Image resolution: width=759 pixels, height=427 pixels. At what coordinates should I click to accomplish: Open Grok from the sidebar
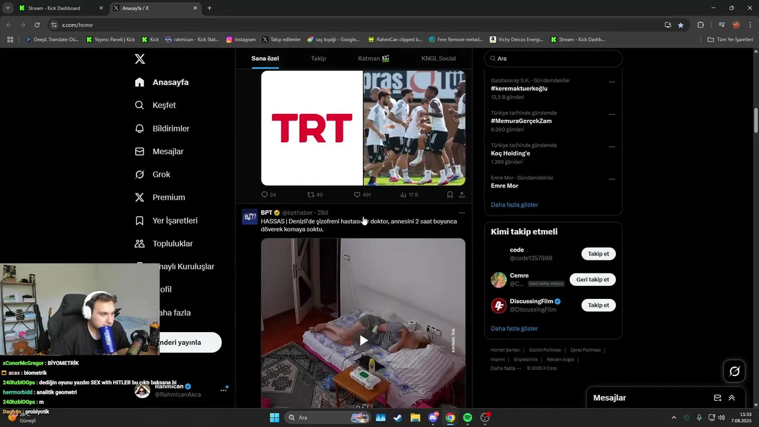pos(152,174)
